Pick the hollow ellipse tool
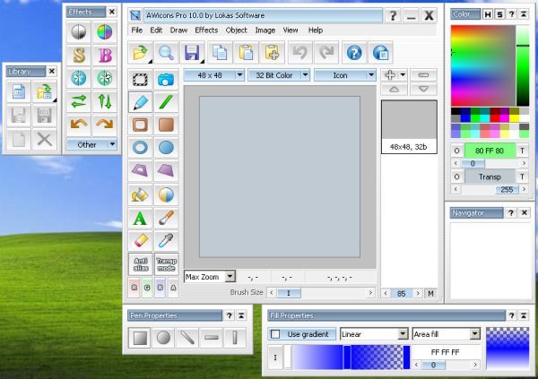The image size is (538, 379). click(141, 148)
